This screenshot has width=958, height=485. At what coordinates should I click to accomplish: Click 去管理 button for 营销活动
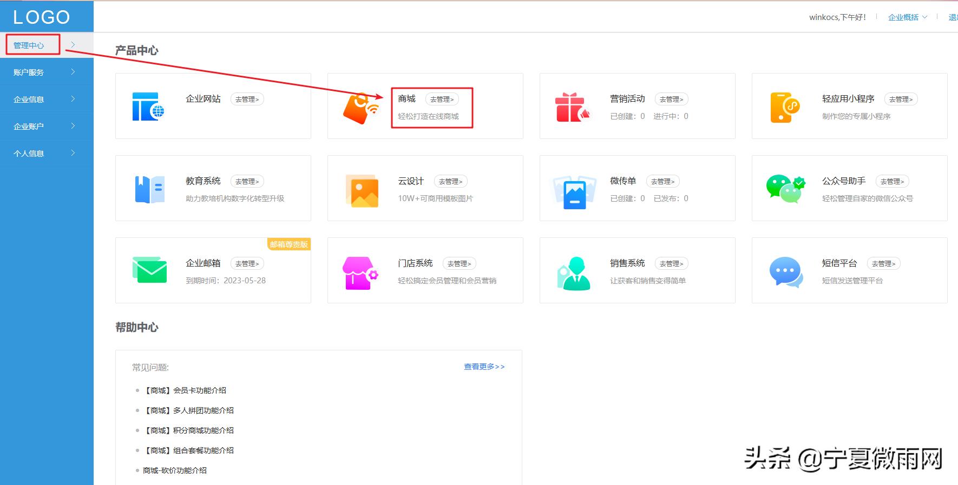point(672,99)
